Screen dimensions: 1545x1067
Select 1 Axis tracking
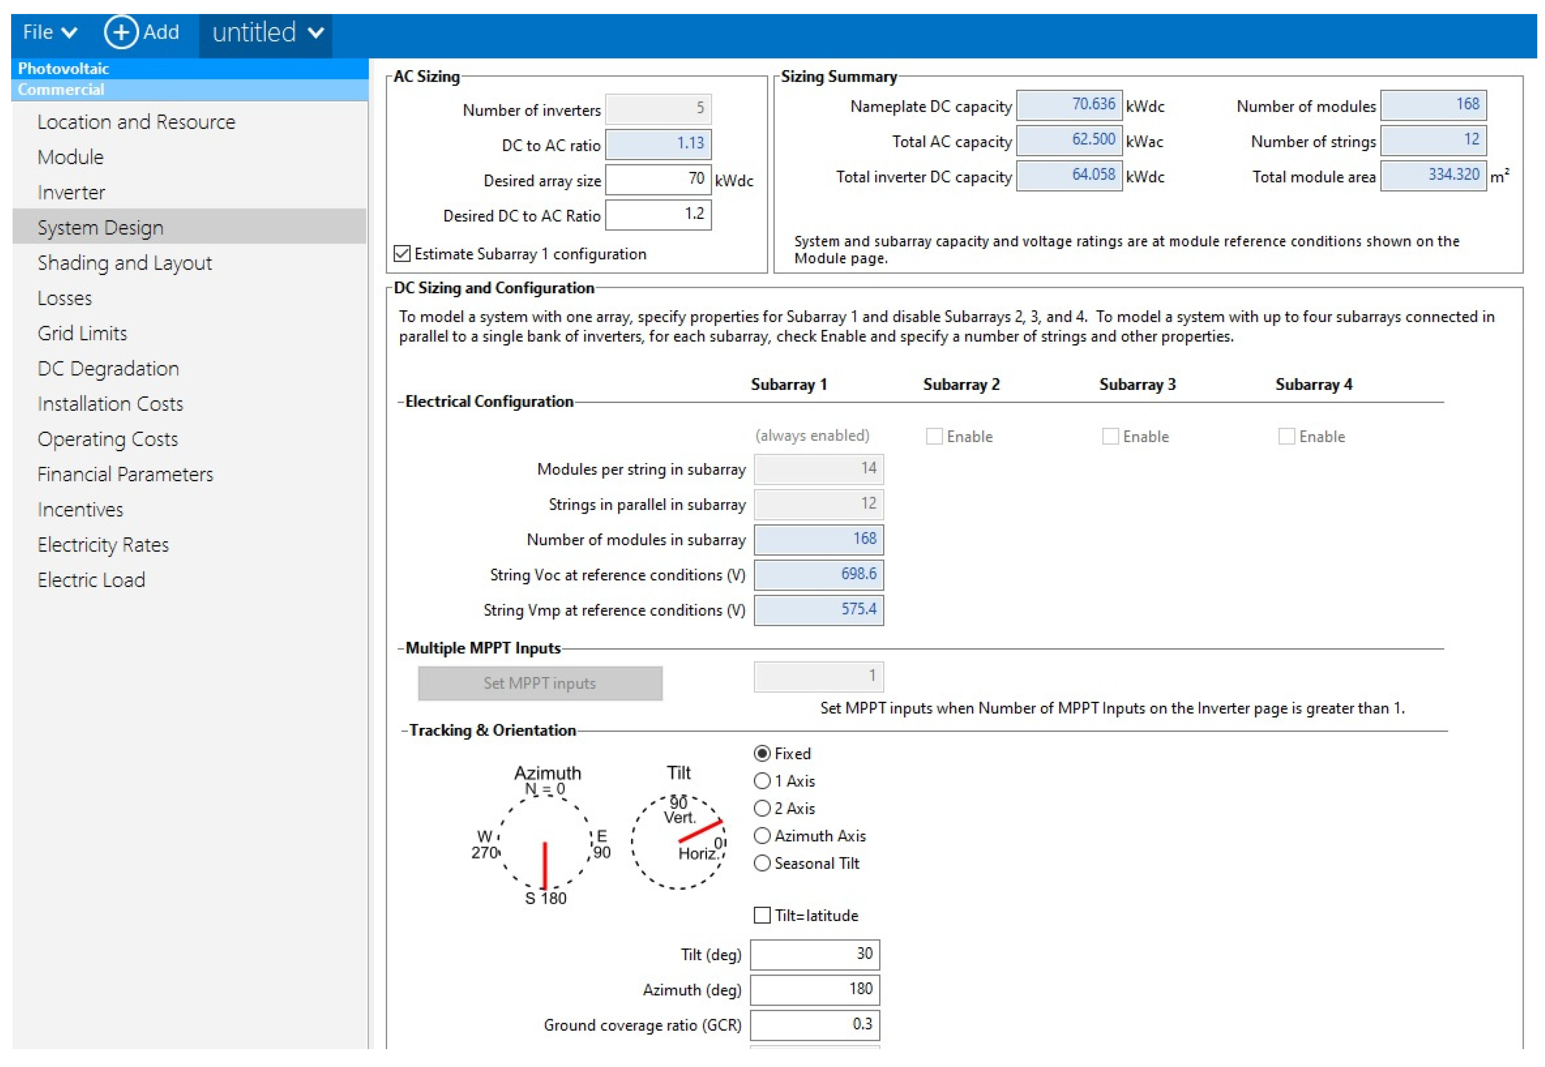pyautogui.click(x=762, y=781)
